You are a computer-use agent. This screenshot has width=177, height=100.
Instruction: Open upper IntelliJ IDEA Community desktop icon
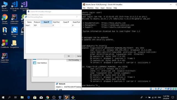click(x=14, y=19)
